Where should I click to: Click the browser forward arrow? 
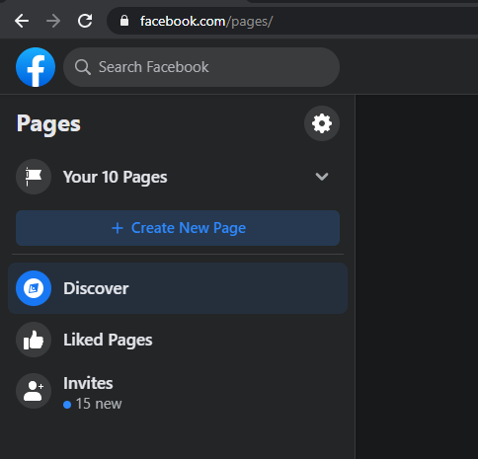click(x=53, y=22)
